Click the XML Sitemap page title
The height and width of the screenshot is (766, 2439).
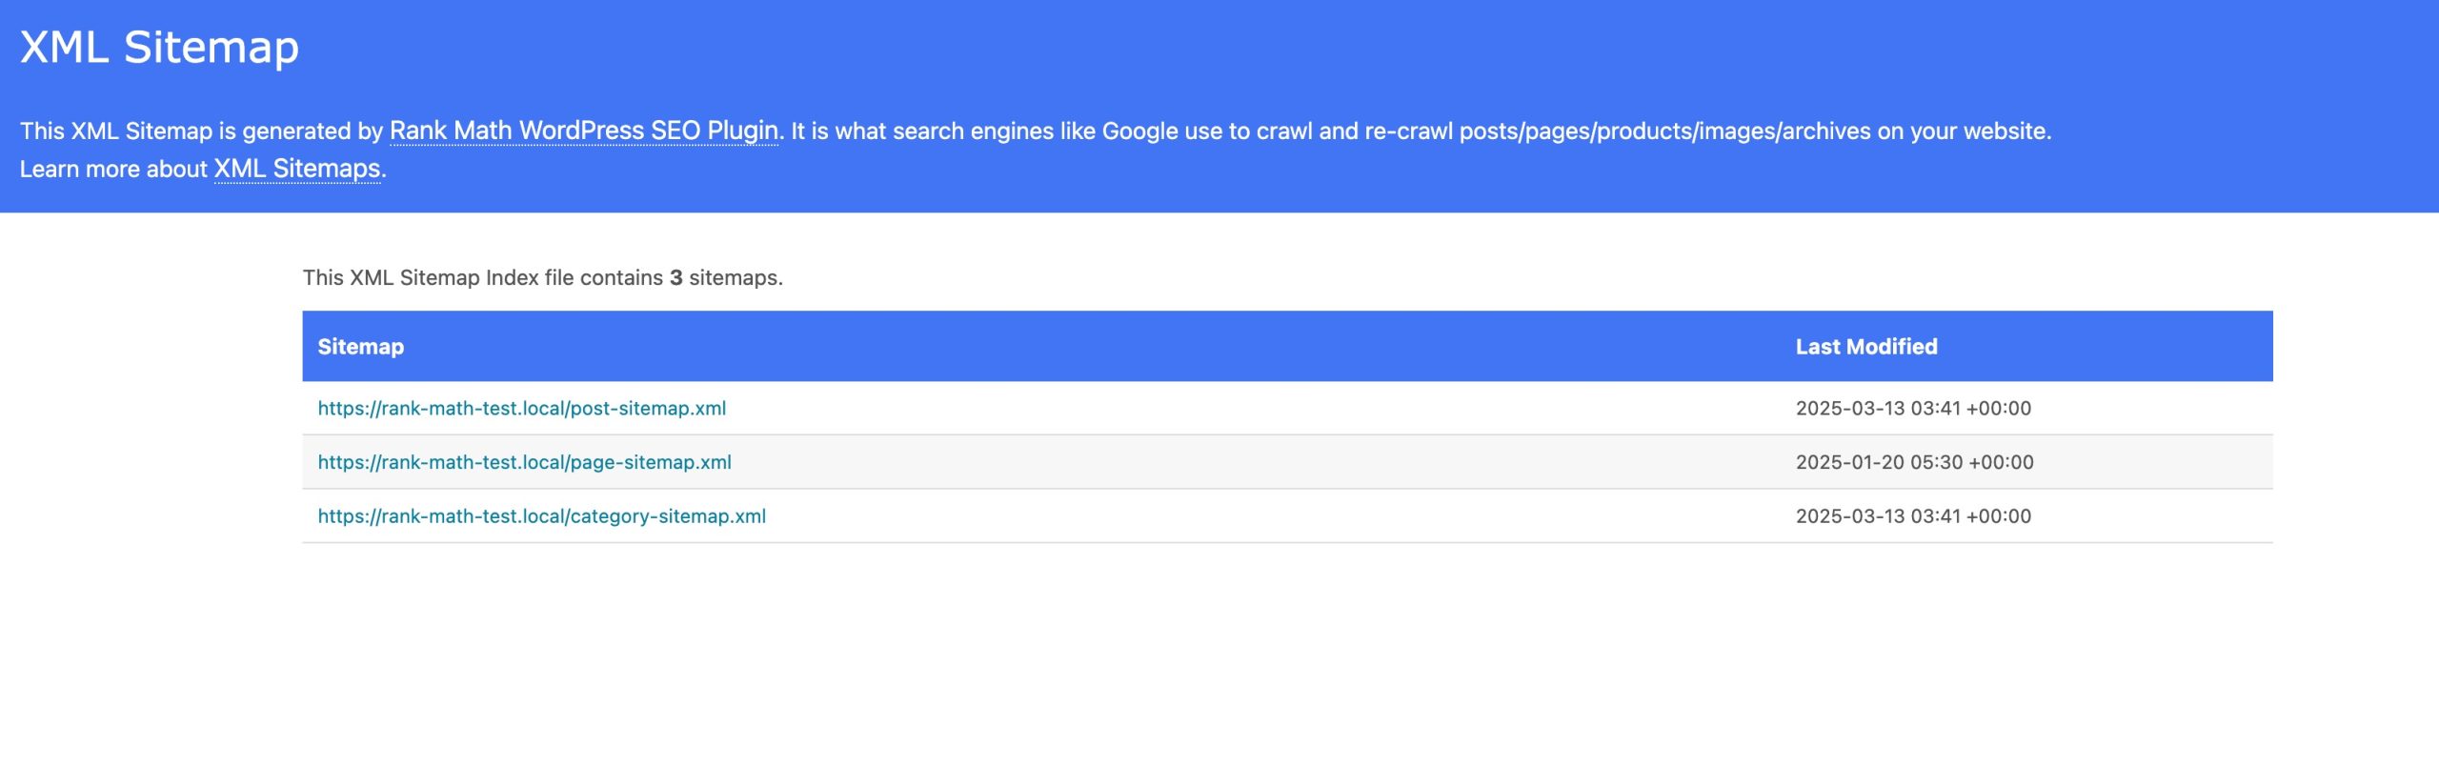click(x=159, y=47)
